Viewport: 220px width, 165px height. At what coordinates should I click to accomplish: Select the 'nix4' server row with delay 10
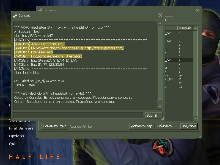(178, 76)
